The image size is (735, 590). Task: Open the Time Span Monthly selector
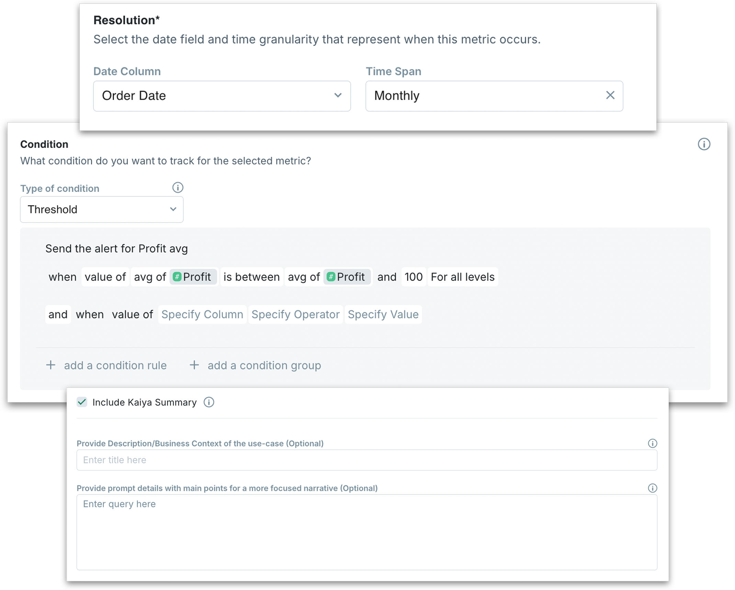click(x=481, y=96)
